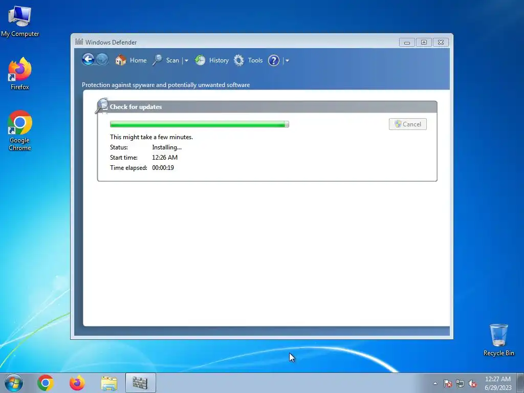Click the Scan magnifying glass icon
Screen dimensions: 524x393
158,60
